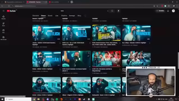Open the YouTube hamburger guide menu

4,11
